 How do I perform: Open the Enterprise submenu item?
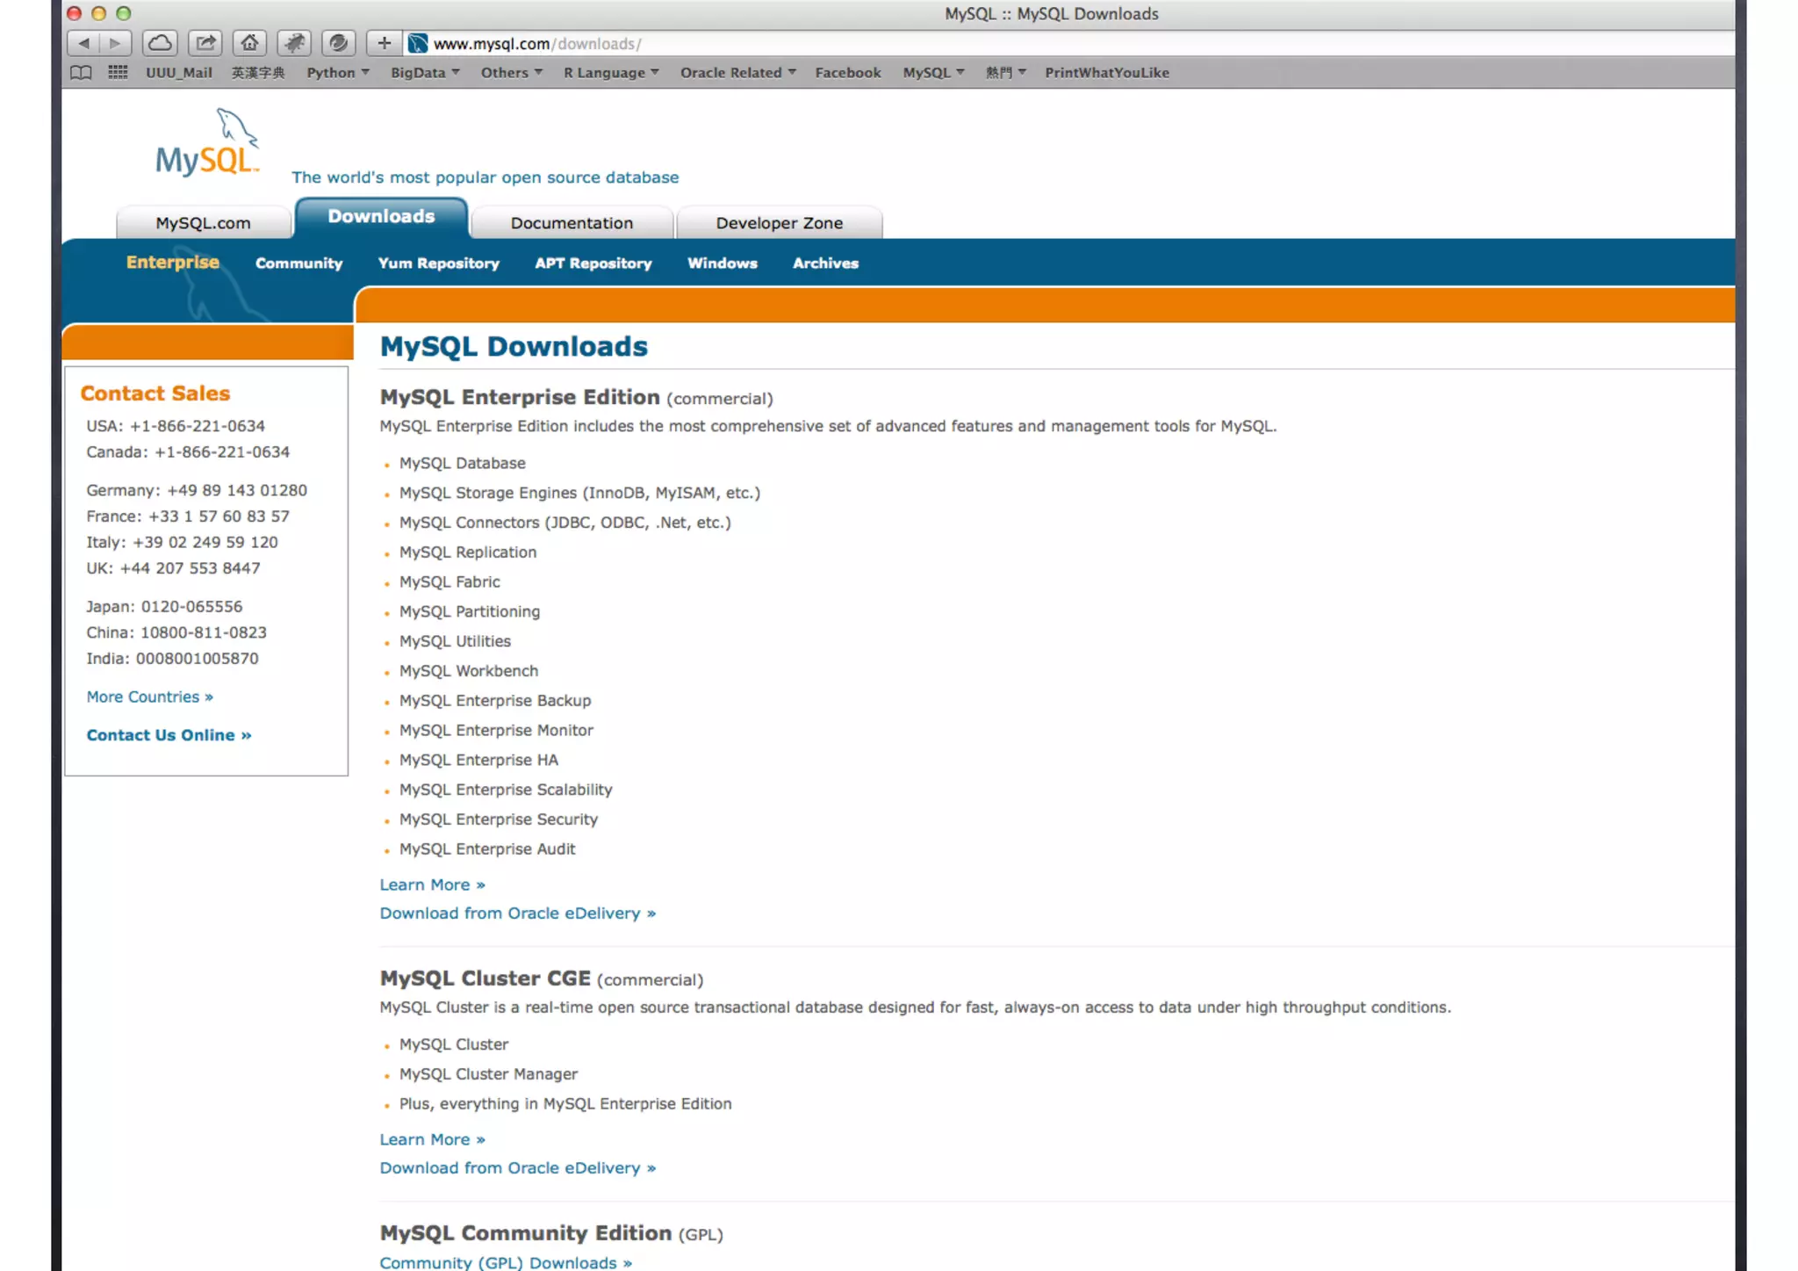tap(173, 263)
